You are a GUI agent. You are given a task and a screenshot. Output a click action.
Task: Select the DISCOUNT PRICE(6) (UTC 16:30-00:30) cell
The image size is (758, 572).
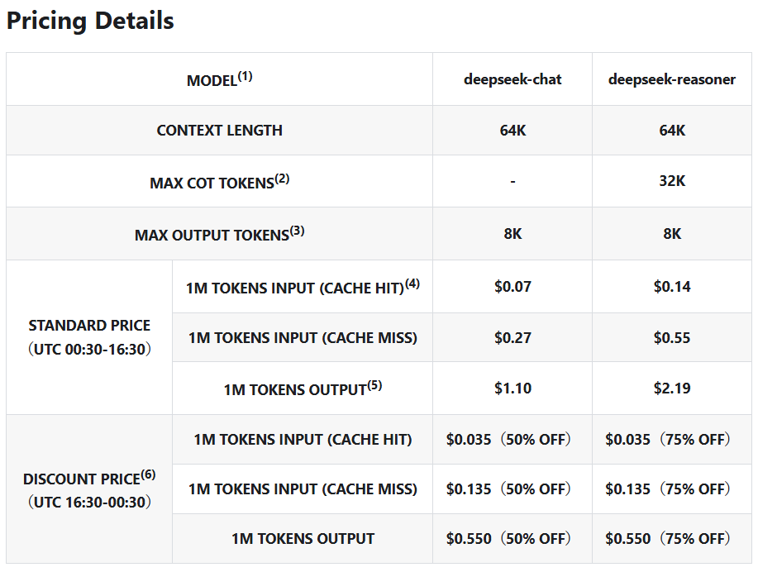click(89, 489)
